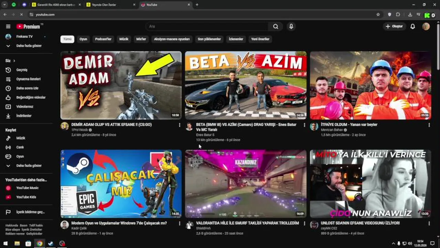Expand Daha fazla göster under subscriptions
The width and height of the screenshot is (440, 248).
coord(26,46)
